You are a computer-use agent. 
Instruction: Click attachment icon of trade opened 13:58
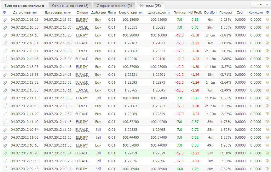5,75
